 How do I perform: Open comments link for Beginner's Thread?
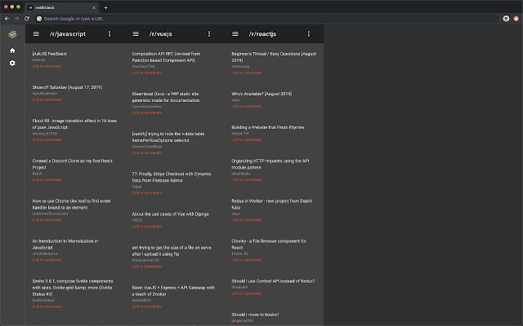point(247,73)
